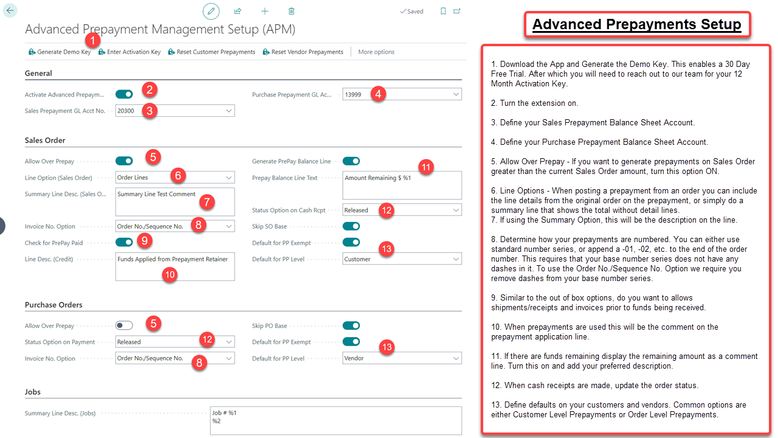Viewport: 778px width, 438px height.
Task: Click the bookmark icon
Action: click(442, 11)
